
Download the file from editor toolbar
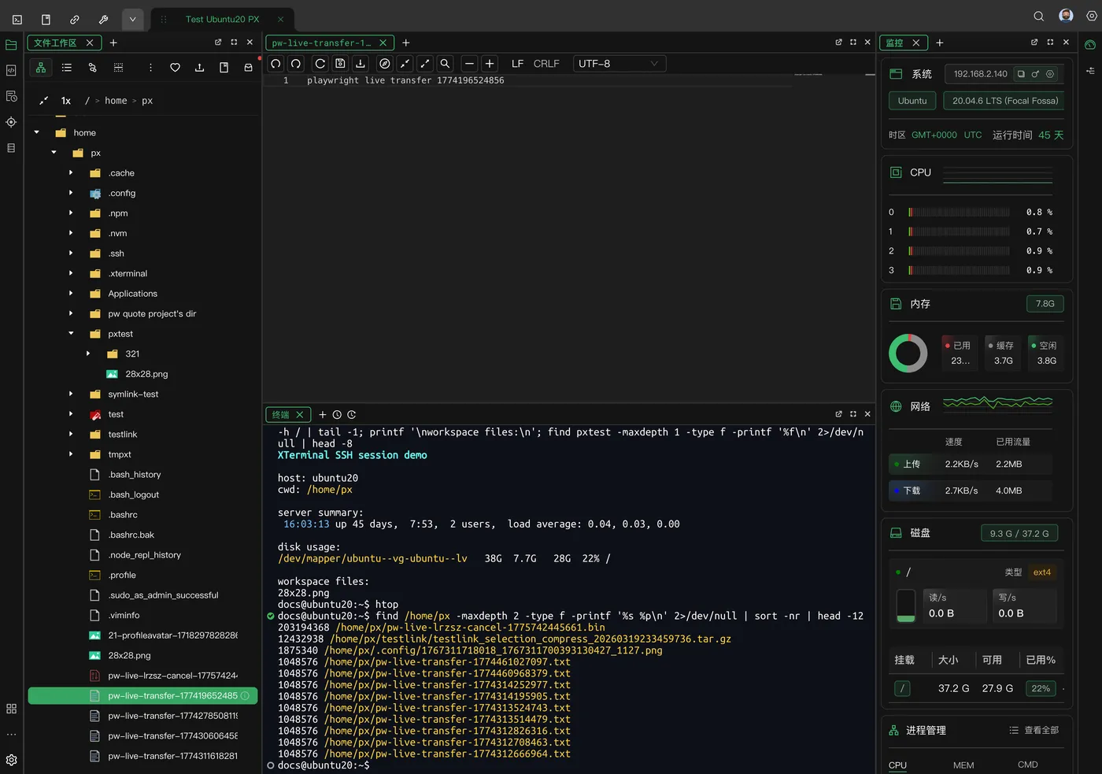click(361, 64)
